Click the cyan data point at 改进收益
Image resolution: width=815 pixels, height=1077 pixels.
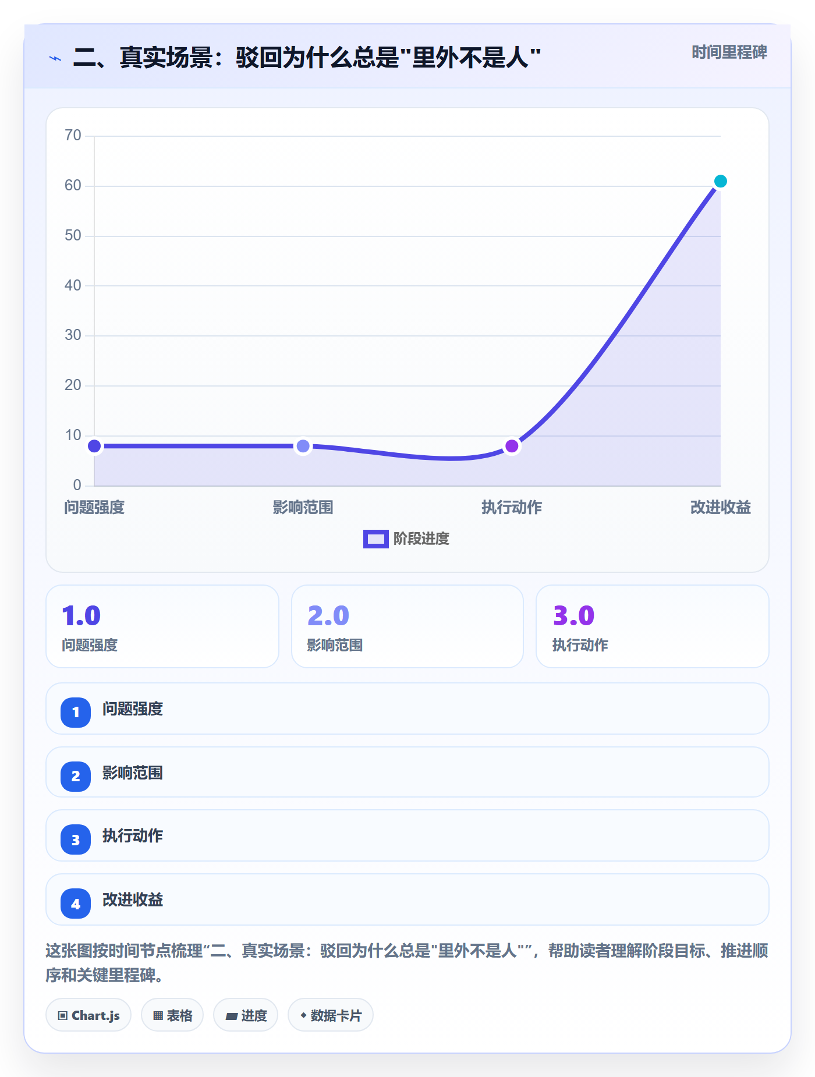point(720,181)
